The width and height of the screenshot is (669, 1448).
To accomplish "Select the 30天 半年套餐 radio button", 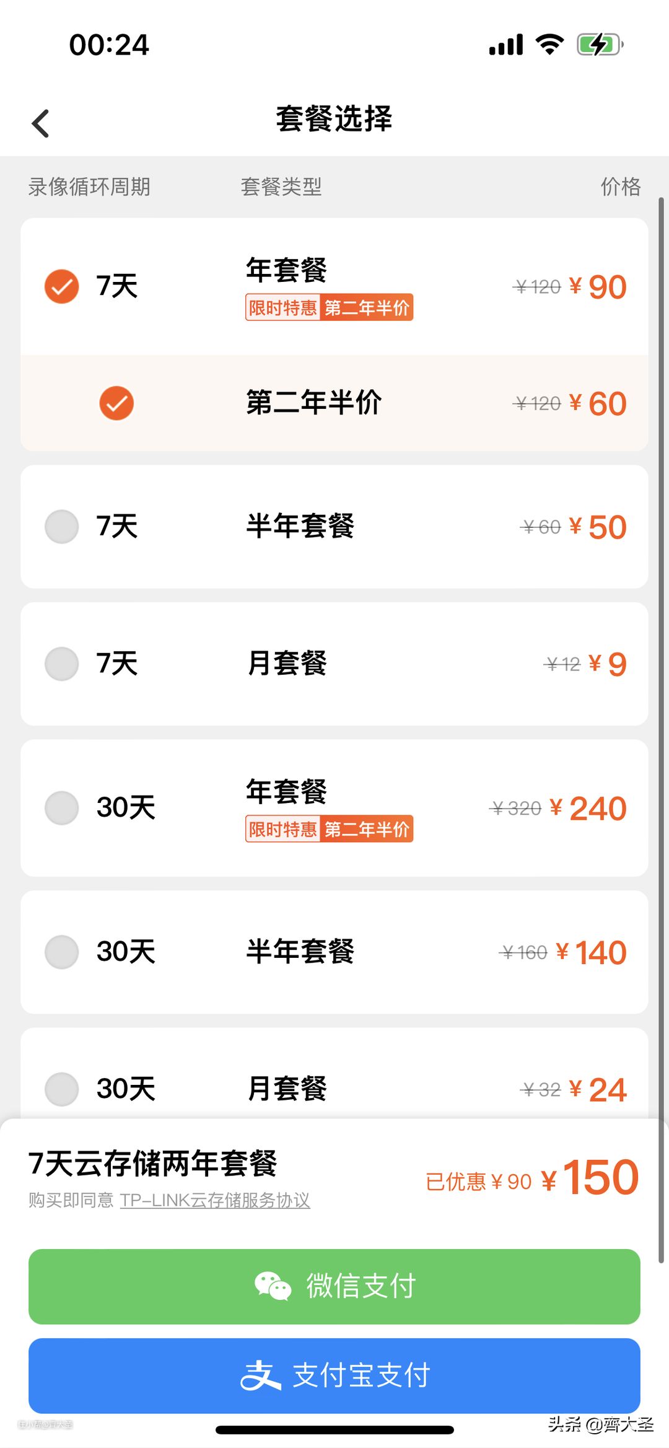I will click(62, 952).
